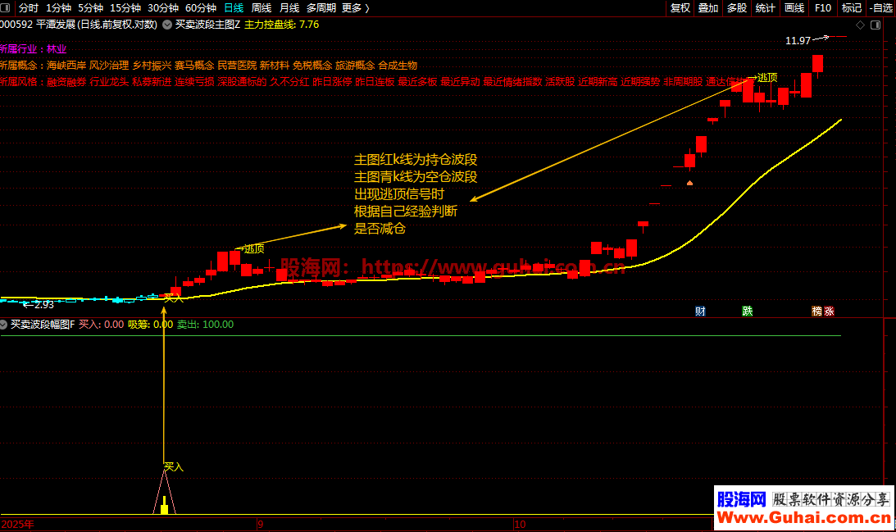Click the 涨 marker icon
Screen dimensions: 896x532
coord(829,311)
